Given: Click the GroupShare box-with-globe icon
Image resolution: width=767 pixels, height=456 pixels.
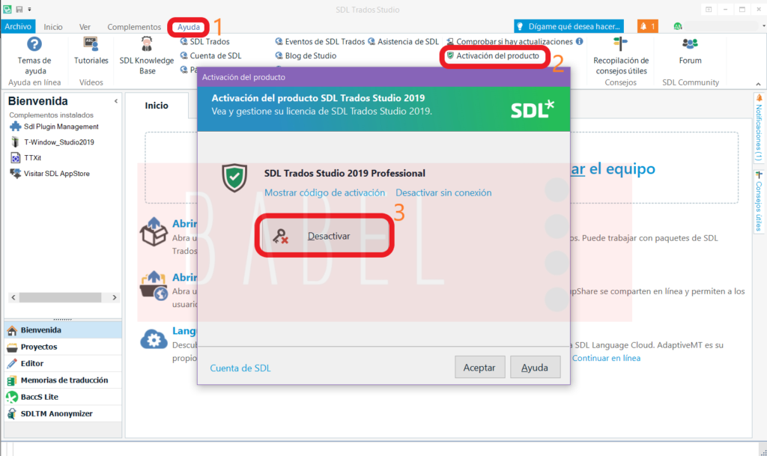Looking at the screenshot, I should pos(154,286).
